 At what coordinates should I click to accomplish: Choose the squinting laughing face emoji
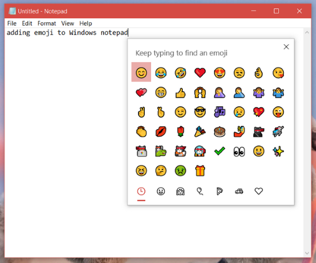tap(141, 171)
